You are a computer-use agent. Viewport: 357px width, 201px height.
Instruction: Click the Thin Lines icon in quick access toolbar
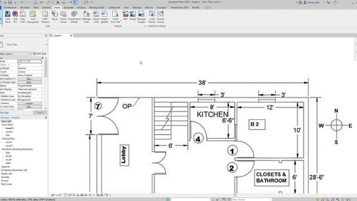tap(75, 2)
